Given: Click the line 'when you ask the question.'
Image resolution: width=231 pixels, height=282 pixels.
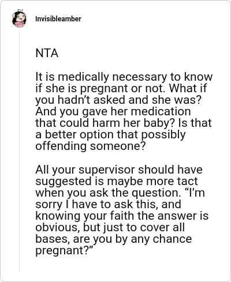Looking at the screenshot, I should (120, 193).
